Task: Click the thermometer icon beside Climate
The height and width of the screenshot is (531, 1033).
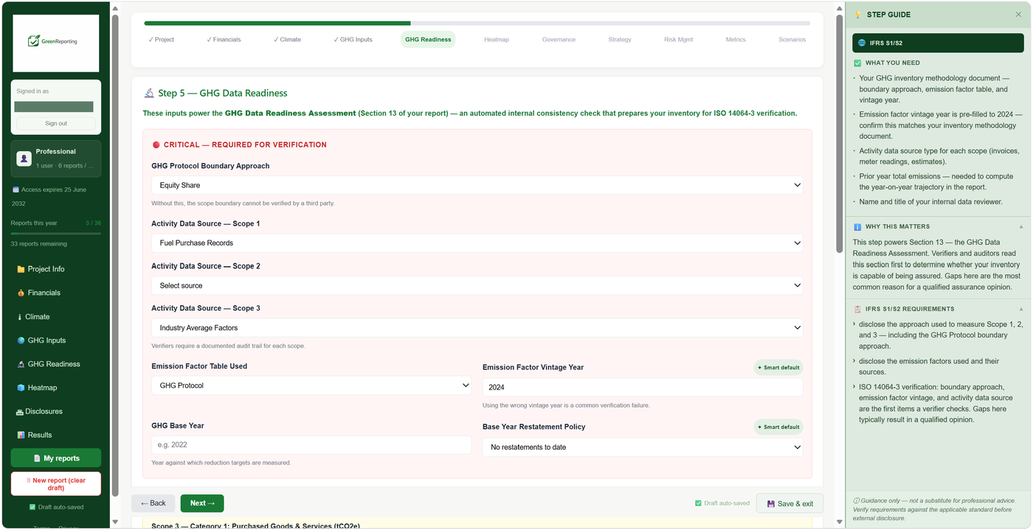Action: (21, 317)
